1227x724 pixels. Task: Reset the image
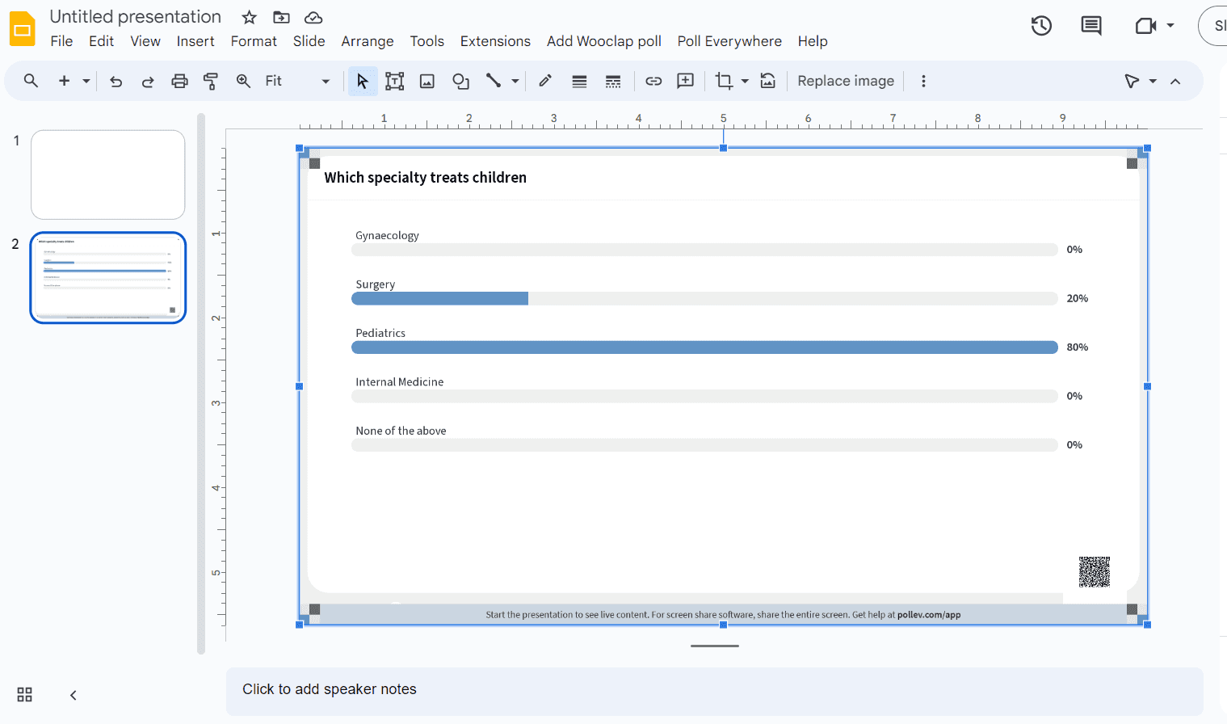coord(768,81)
